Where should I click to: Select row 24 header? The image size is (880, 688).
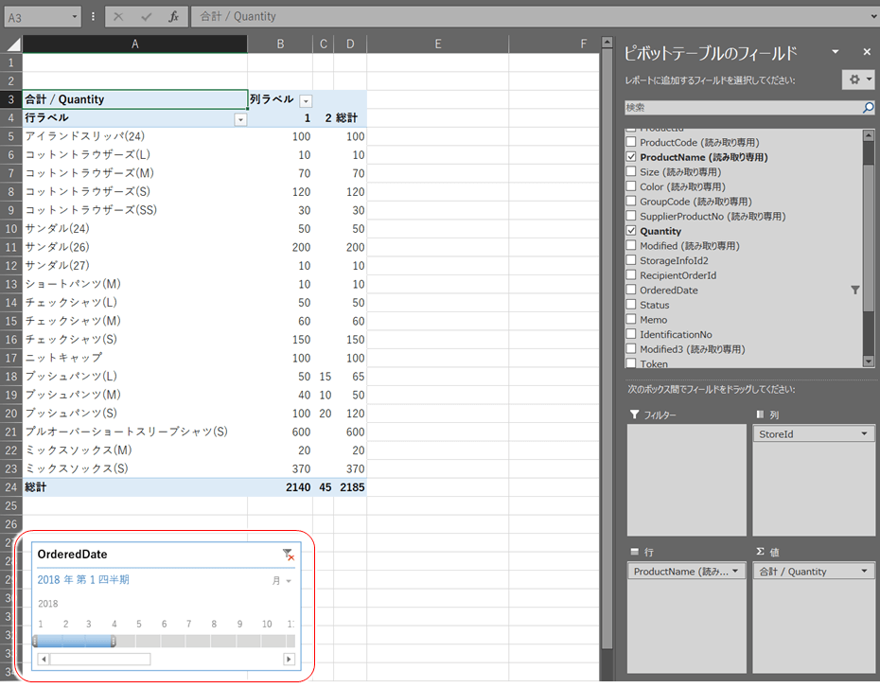11,487
